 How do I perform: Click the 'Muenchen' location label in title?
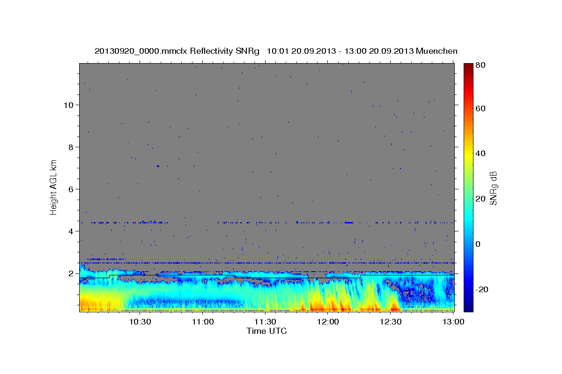(x=437, y=51)
